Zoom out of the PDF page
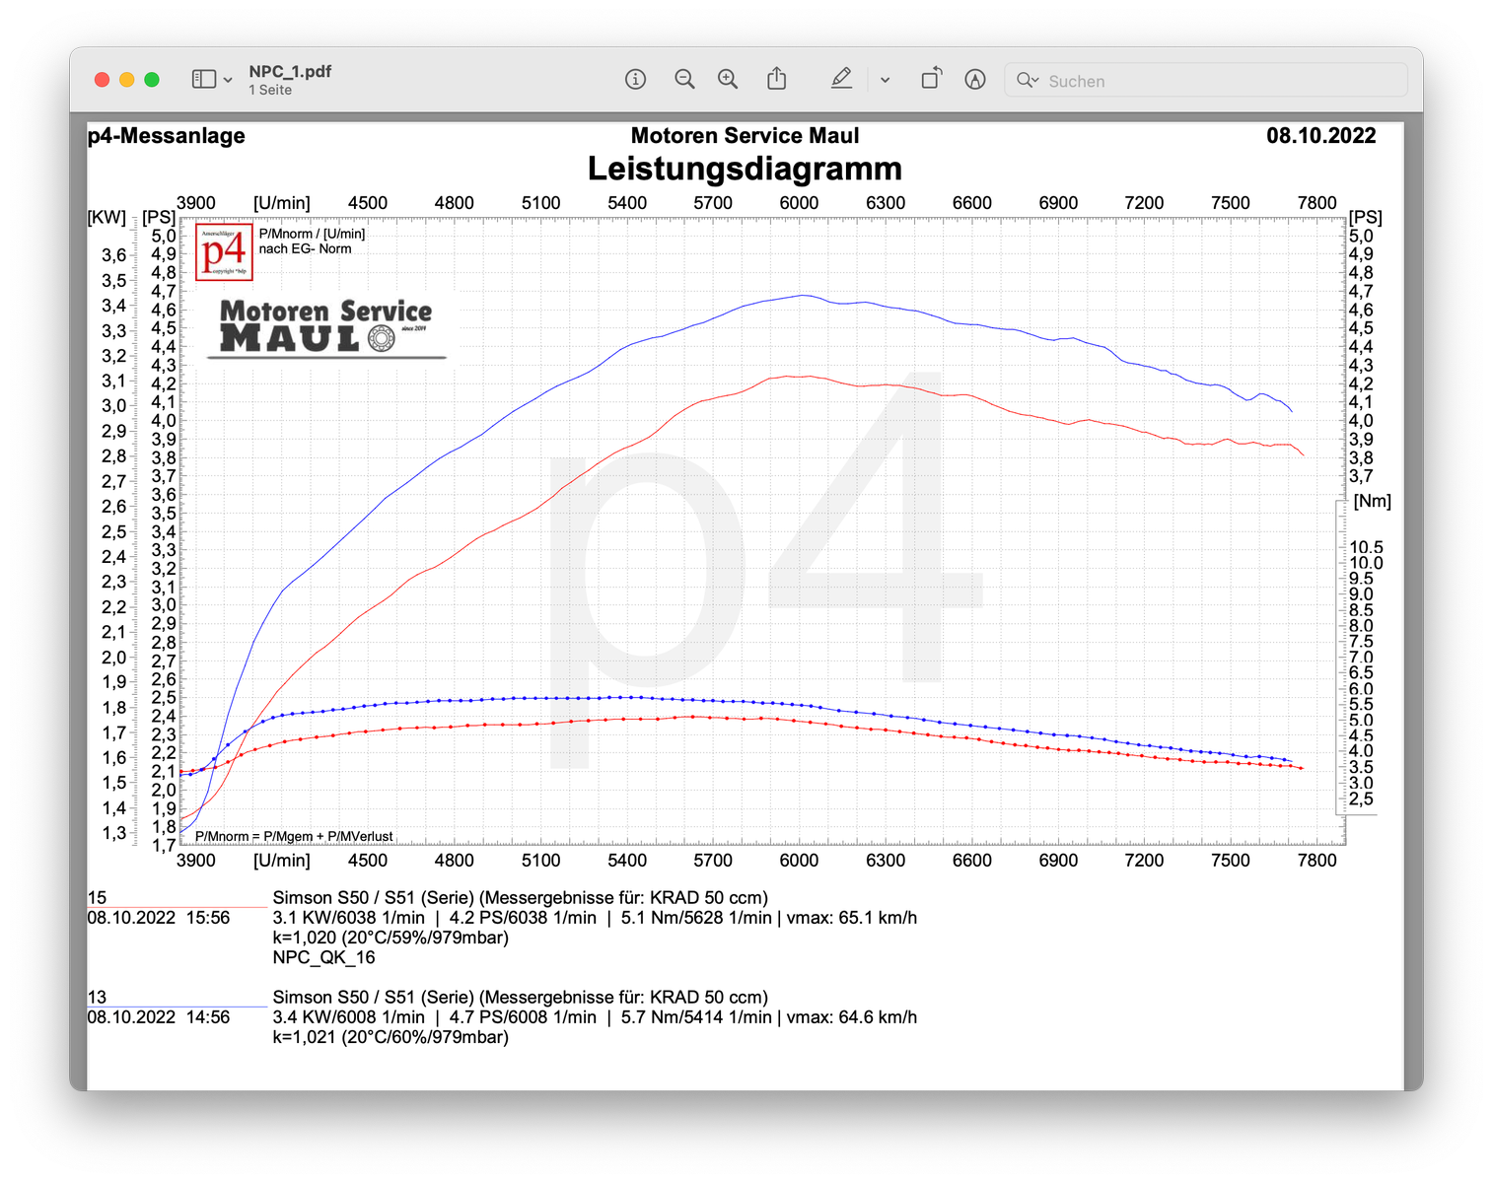 coord(684,79)
